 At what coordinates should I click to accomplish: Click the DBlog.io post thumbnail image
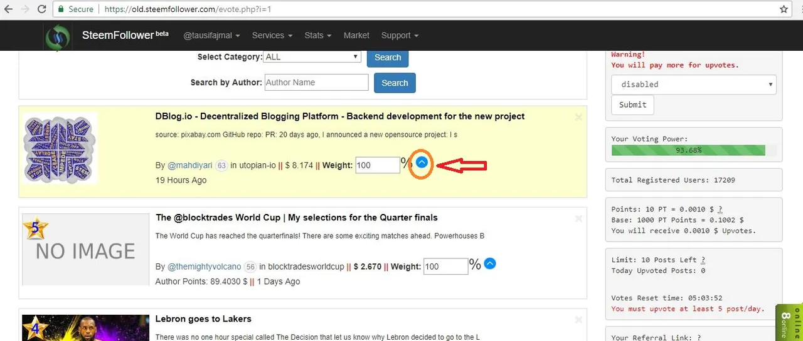(x=60, y=148)
